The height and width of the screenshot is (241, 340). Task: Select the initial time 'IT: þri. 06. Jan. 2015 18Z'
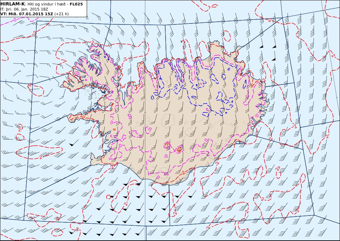tap(24, 9)
